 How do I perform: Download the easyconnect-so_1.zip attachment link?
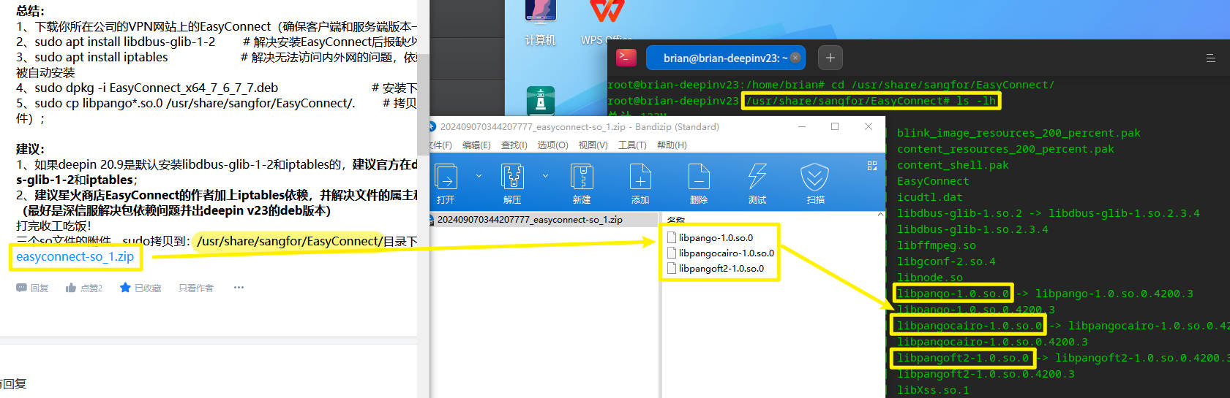pos(75,256)
